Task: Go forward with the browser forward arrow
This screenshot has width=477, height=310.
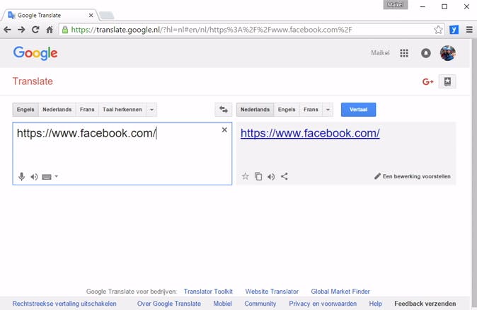Action: coord(21,30)
